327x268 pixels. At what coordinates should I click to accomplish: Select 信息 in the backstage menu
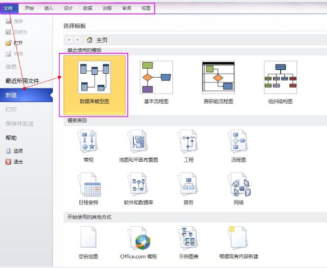11,67
